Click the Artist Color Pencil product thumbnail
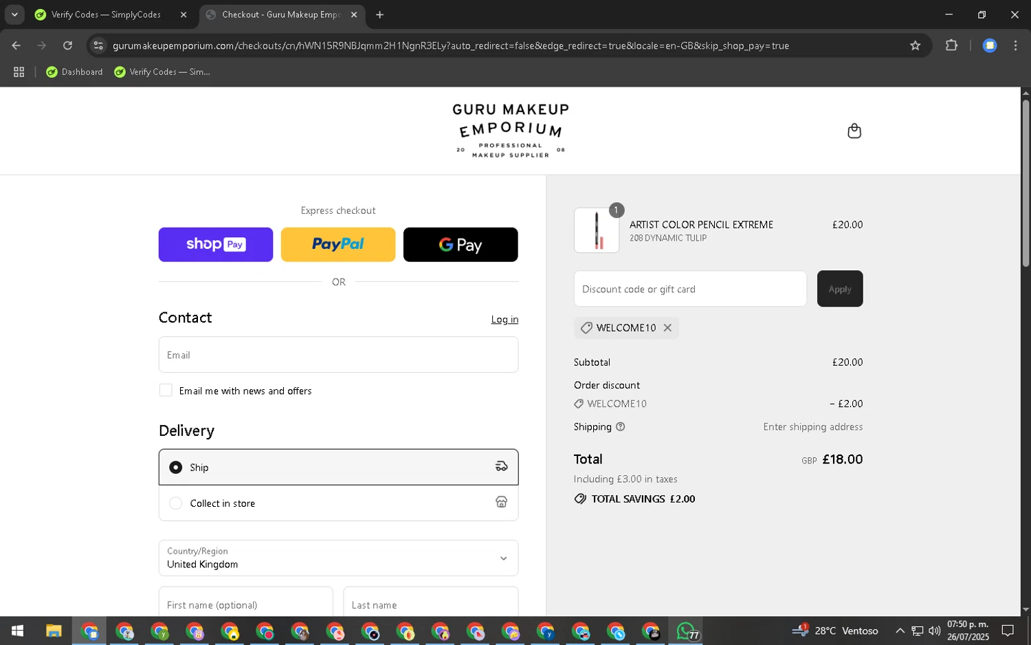 [x=597, y=230]
